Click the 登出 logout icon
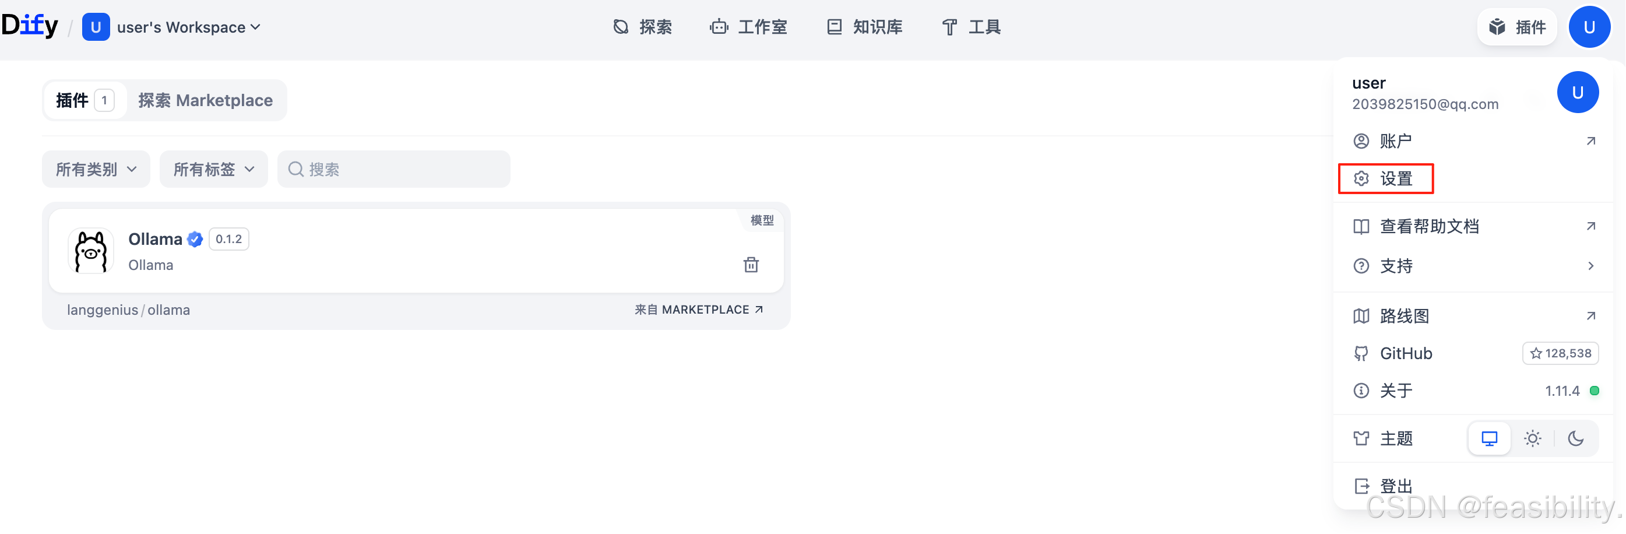Screen dimensions: 1626x534 point(1361,486)
